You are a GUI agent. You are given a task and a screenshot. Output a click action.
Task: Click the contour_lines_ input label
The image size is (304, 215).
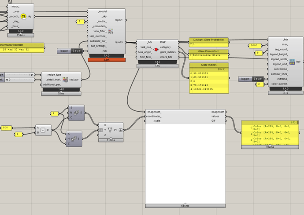tap(280, 74)
